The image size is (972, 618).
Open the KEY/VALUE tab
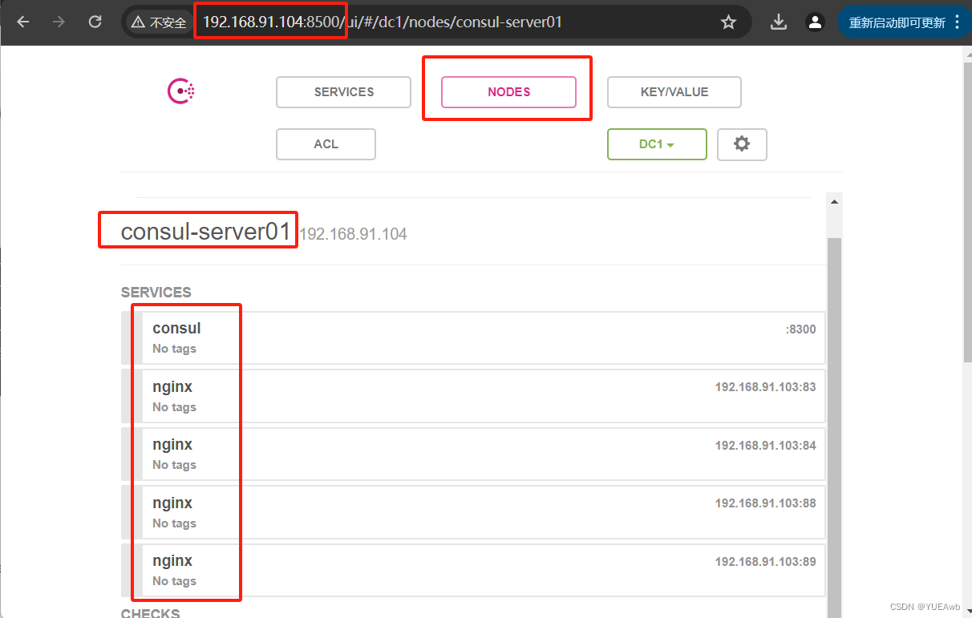[674, 92]
